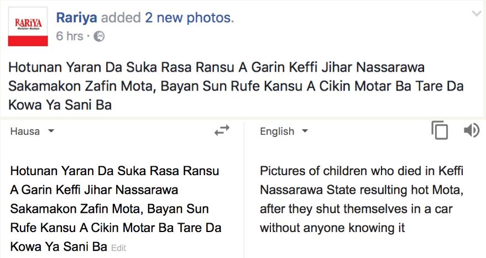
Task: Open the Rariya page profile picture
Action: (x=28, y=27)
